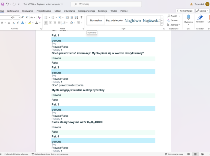This screenshot has height=156, width=210.
Task: Toggle align right
Action: click(55, 23)
